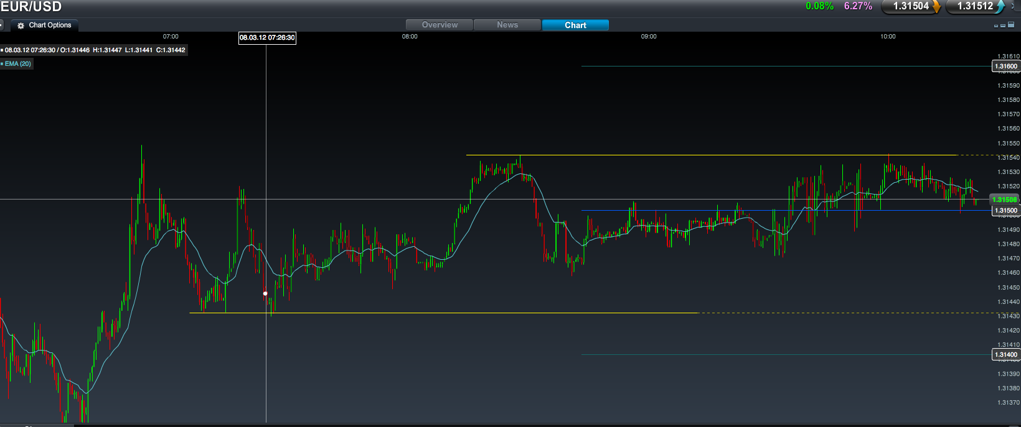Click the collapse tab left of Chart Options
Screen dimensions: 1021x427
[2, 25]
